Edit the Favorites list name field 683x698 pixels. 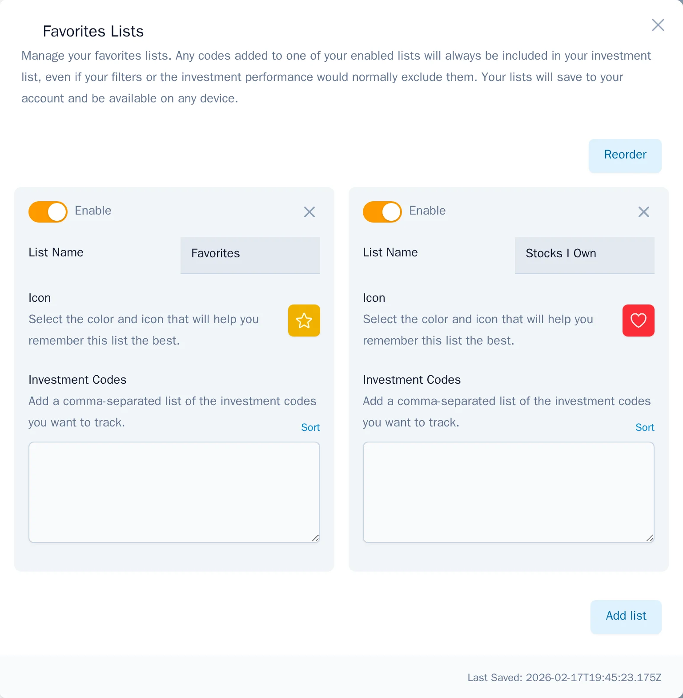tap(250, 255)
